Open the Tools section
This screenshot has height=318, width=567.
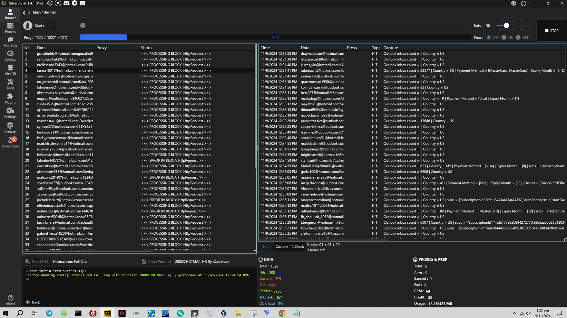[10, 85]
